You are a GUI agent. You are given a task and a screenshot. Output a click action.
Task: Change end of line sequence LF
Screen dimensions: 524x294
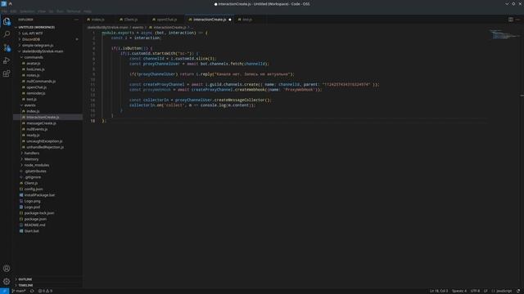click(x=486, y=291)
